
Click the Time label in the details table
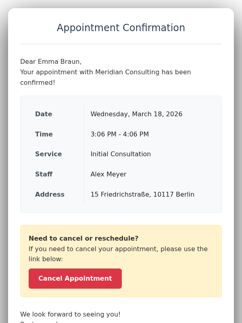[44, 134]
